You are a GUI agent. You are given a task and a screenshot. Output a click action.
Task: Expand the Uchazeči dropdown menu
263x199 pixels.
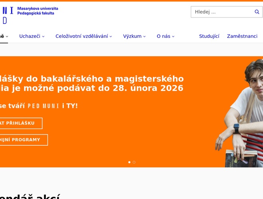(32, 36)
